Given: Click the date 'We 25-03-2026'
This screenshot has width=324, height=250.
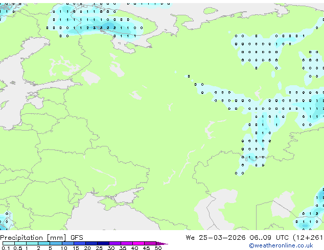Looking at the screenshot, I should [216, 238].
